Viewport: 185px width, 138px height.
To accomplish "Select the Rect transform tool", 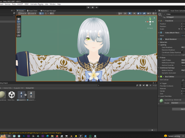I will 18,30.
